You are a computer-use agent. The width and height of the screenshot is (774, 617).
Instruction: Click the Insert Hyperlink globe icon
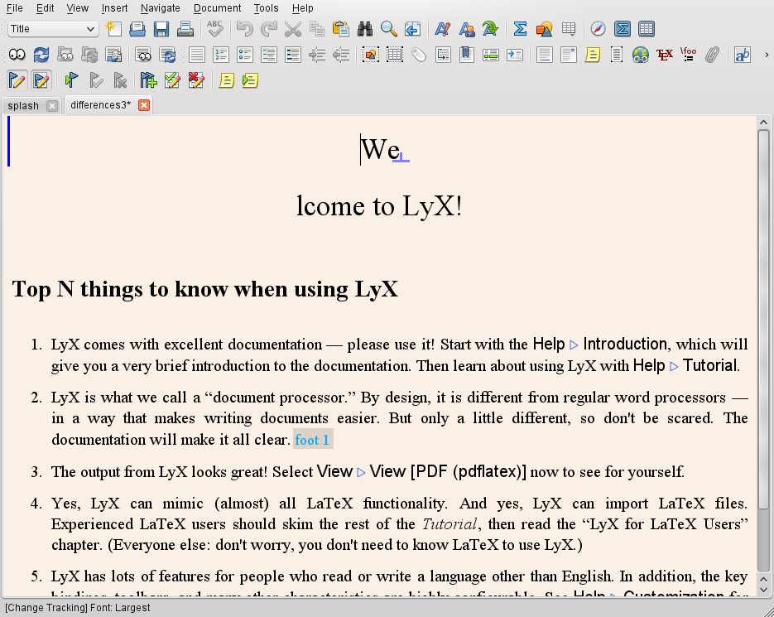pos(640,55)
